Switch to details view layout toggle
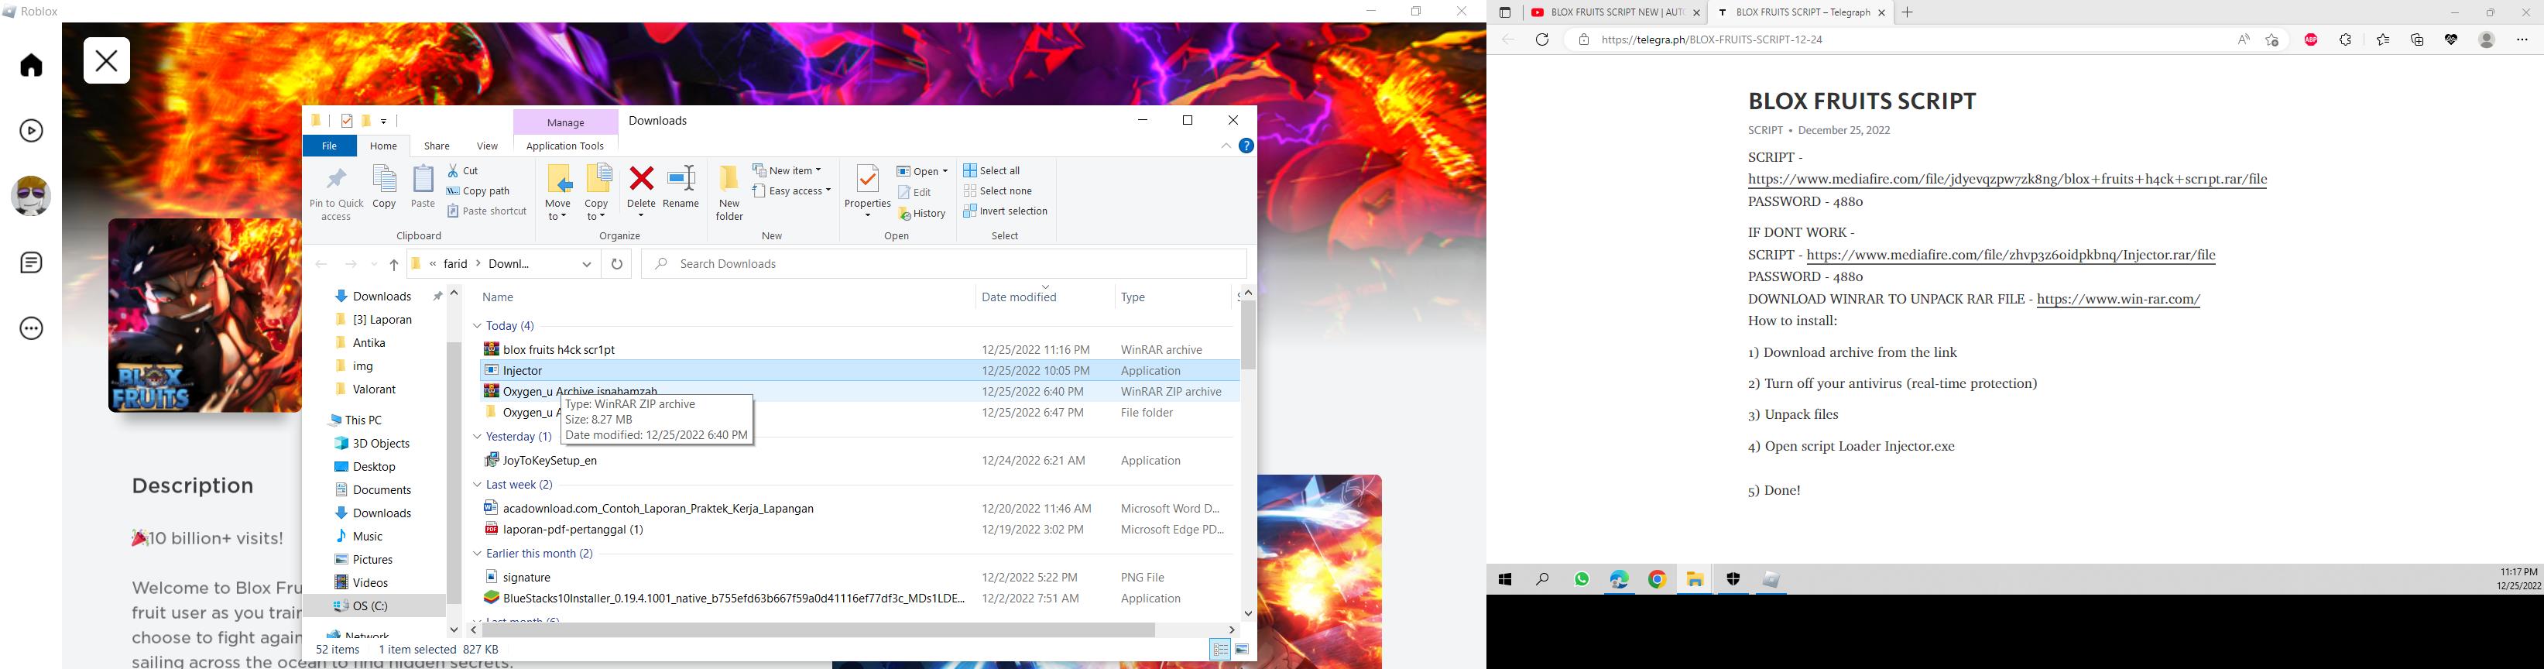 1221,649
